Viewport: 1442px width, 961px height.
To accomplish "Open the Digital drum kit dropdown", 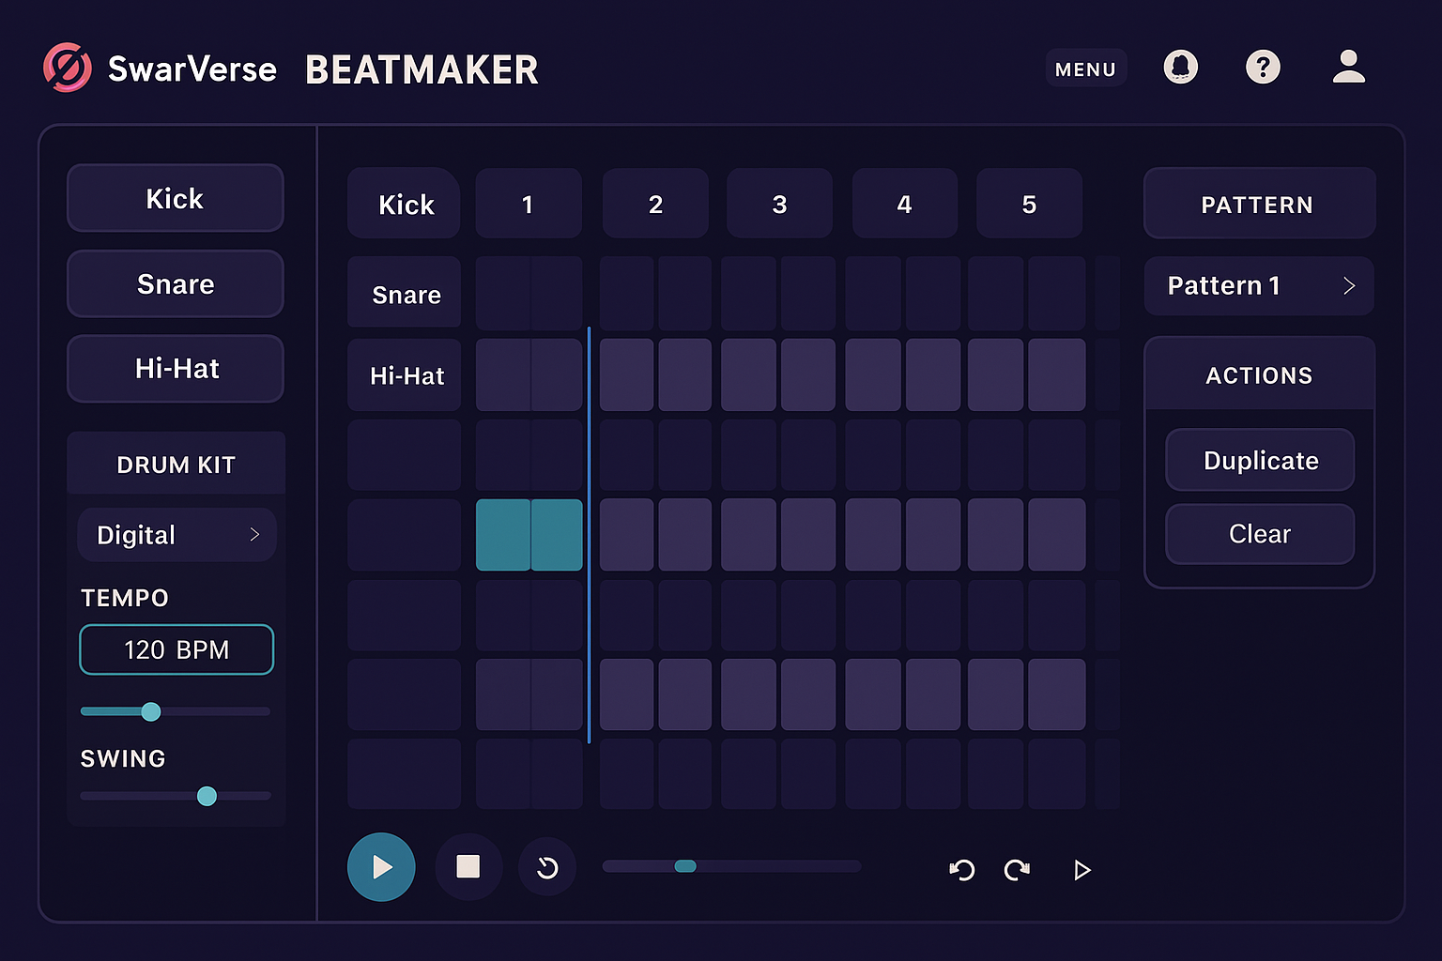I will (176, 535).
